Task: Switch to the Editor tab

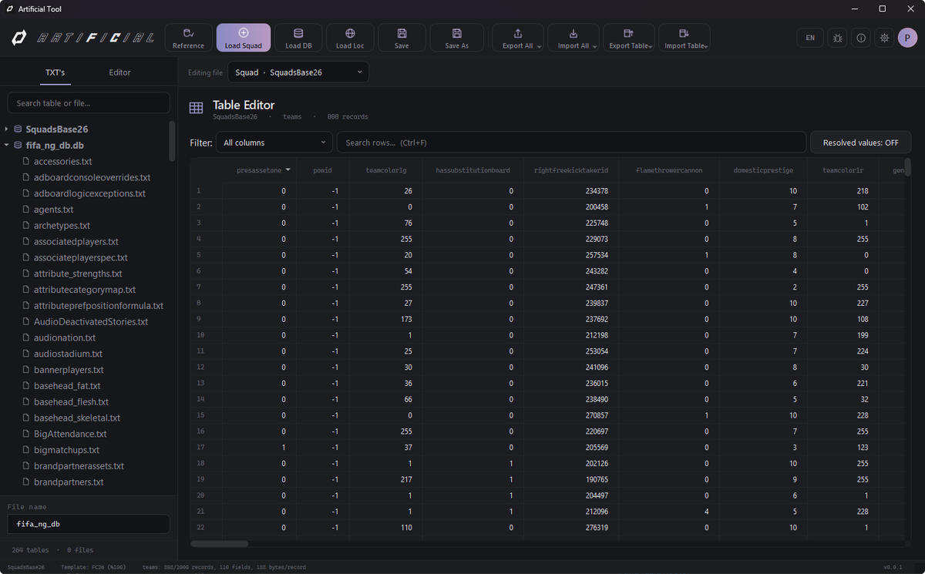Action: pos(119,72)
